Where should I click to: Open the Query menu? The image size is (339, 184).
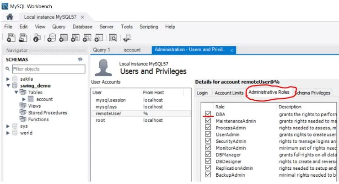[59, 27]
